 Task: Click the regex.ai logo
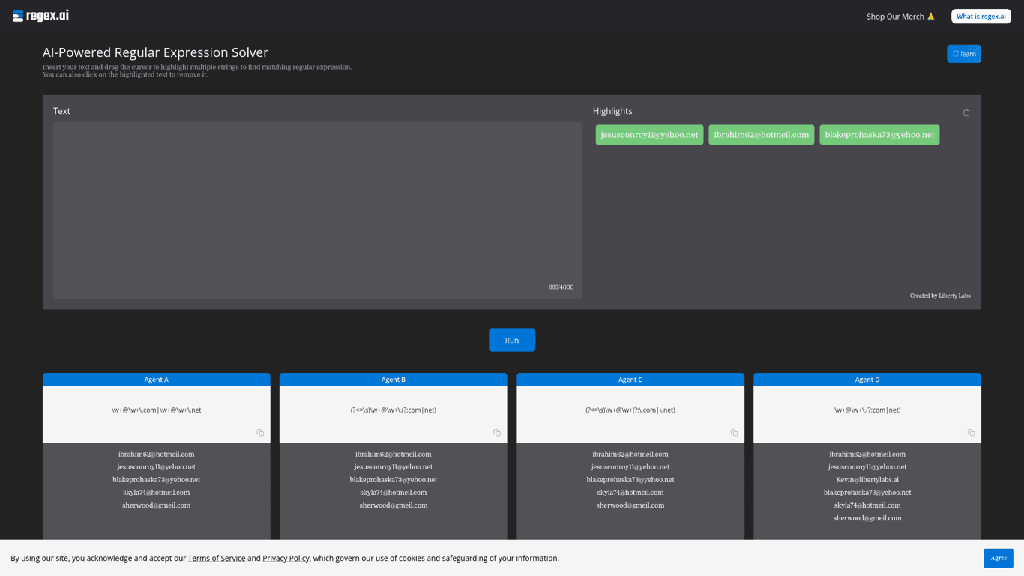point(40,16)
